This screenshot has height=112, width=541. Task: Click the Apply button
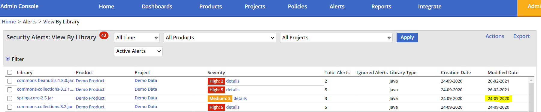coord(407,38)
